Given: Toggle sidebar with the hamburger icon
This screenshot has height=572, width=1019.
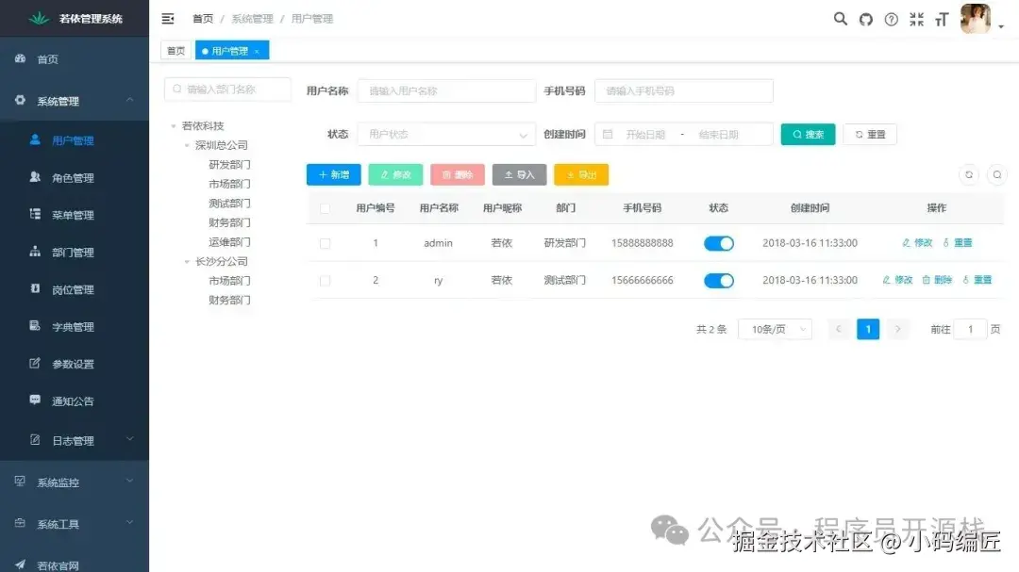Looking at the screenshot, I should coord(168,19).
